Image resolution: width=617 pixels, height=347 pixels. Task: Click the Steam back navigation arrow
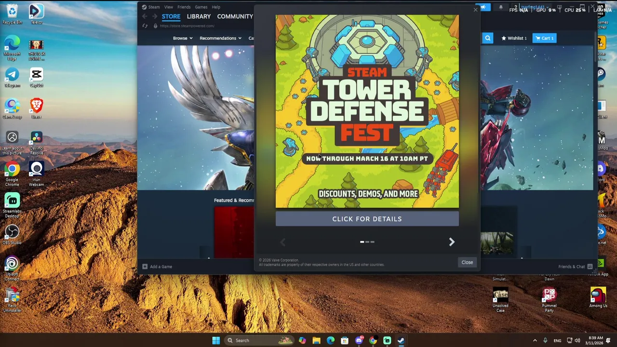[145, 16]
